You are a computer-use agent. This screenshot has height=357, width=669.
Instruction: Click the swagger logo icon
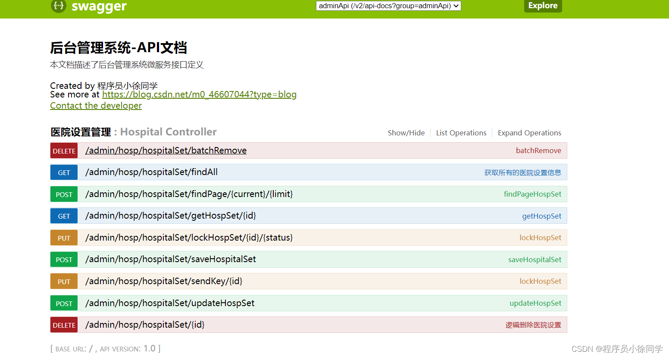pyautogui.click(x=58, y=6)
